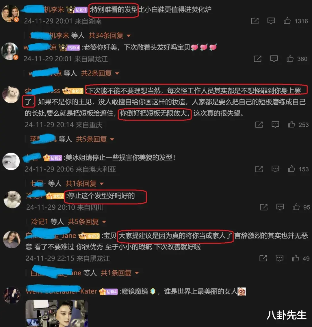
Task: Share the 停止这个发型 comment
Action: (264, 207)
